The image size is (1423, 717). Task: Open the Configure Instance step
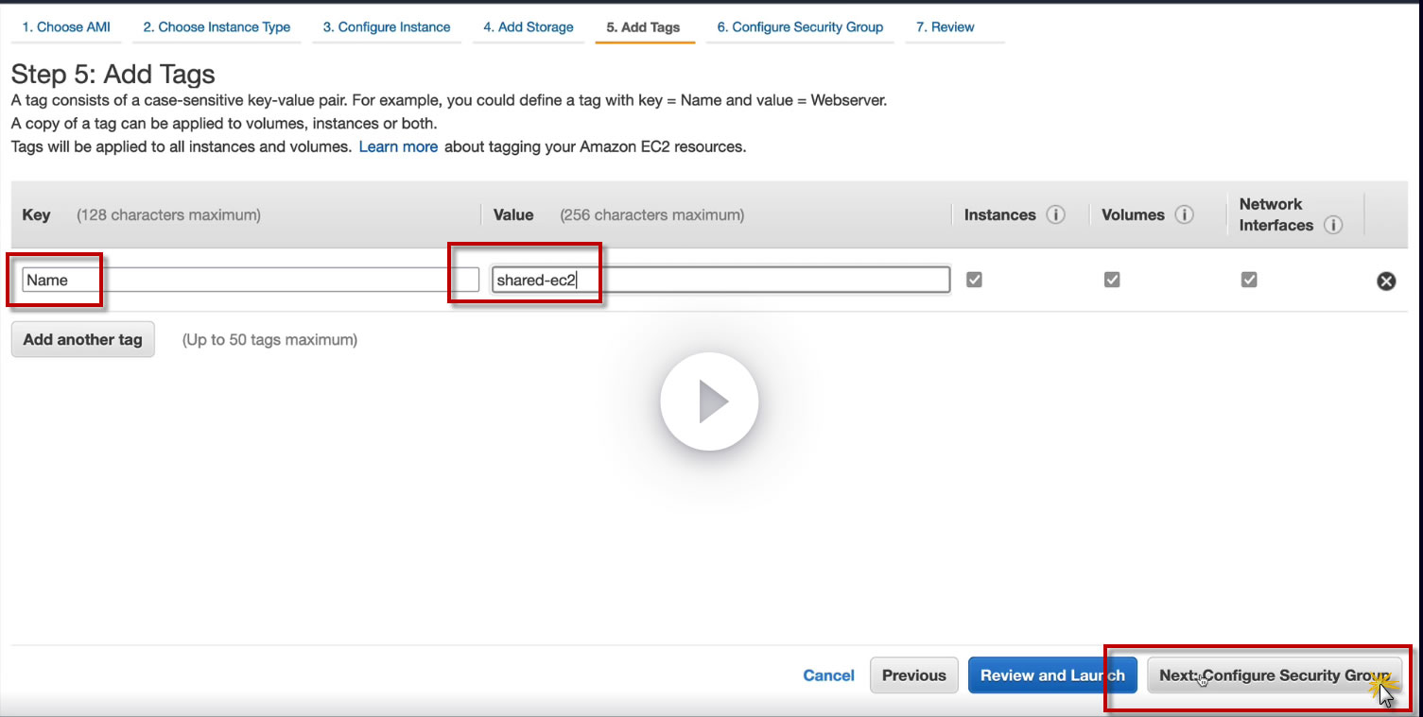(x=387, y=27)
